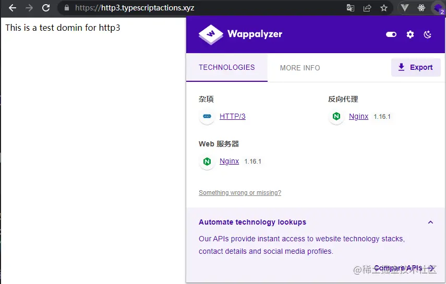This screenshot has height=284, width=446.
Task: Open the React devtools extension icon
Action: point(421,8)
